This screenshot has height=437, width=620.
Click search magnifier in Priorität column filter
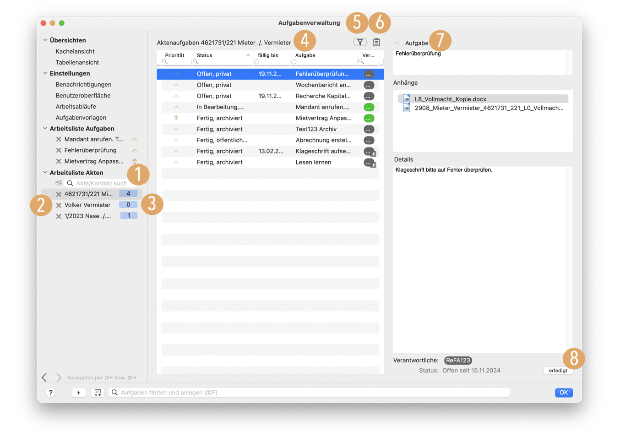coord(165,62)
